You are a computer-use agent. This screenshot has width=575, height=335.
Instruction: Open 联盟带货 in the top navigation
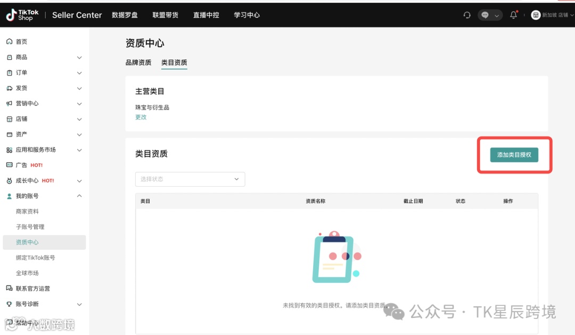point(166,15)
